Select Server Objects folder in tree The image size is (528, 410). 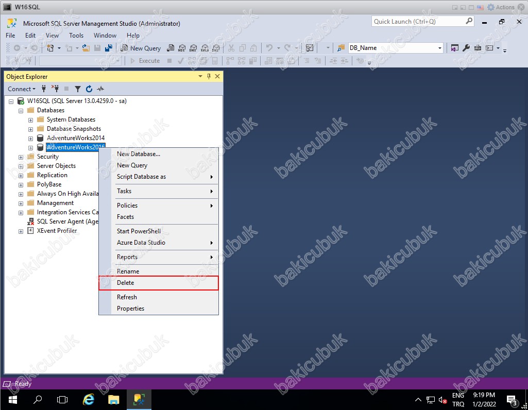(56, 166)
